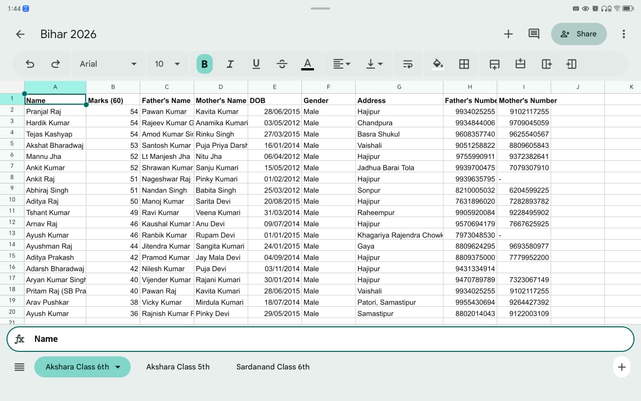
Task: Click the undo arrow icon
Action: click(x=30, y=64)
